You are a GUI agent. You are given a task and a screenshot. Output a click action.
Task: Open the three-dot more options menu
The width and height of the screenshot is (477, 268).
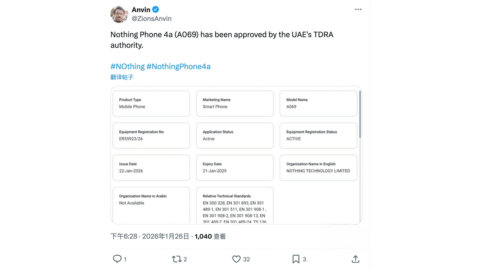pyautogui.click(x=358, y=10)
